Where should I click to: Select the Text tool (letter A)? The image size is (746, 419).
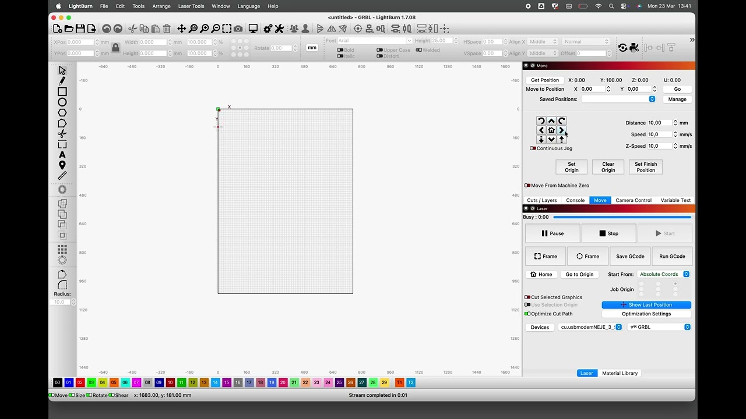62,155
